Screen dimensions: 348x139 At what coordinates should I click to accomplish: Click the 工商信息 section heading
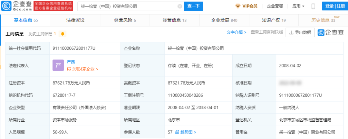pyautogui.click(x=15, y=34)
